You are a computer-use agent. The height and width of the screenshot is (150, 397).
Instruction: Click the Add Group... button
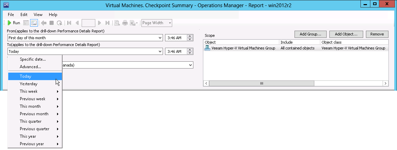click(311, 34)
